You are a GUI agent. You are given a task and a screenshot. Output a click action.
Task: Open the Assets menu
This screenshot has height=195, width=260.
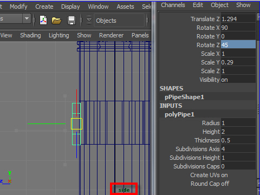click(x=125, y=6)
